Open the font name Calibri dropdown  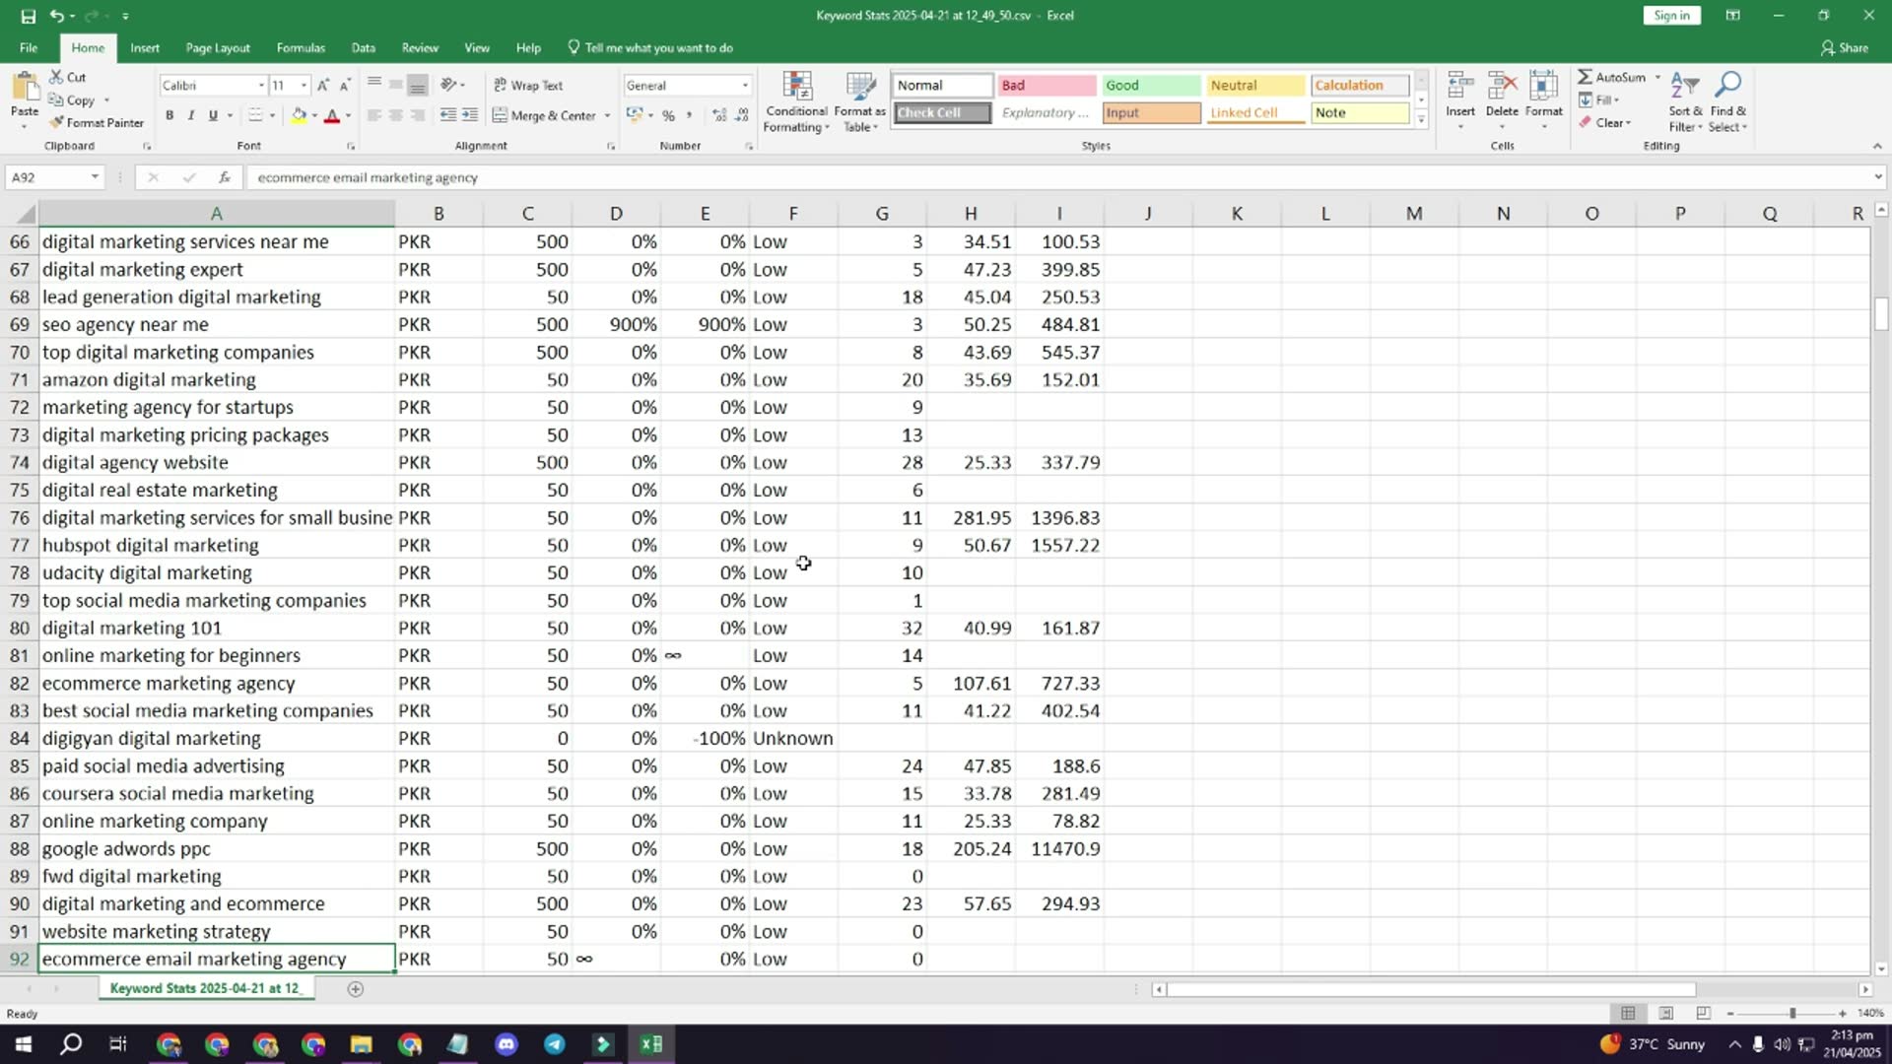[x=261, y=86]
